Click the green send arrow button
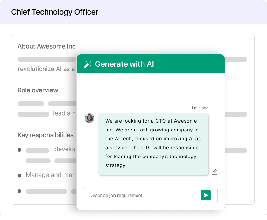Viewport: 267px width, 220px height. pos(206,195)
